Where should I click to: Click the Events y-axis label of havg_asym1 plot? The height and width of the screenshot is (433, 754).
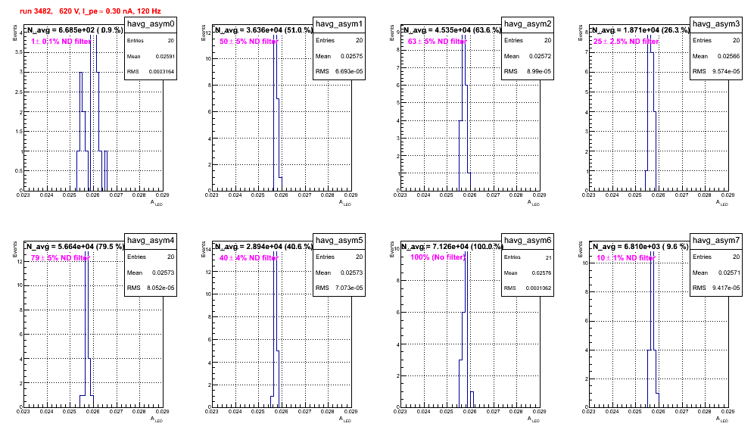pos(204,33)
